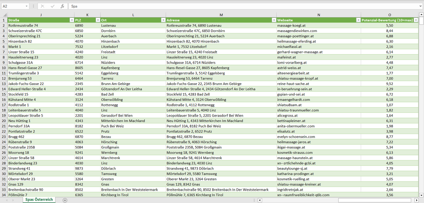The height and width of the screenshot is (203, 424).
Task: Expand the Name Box dropdown arrow
Action: (26, 6)
